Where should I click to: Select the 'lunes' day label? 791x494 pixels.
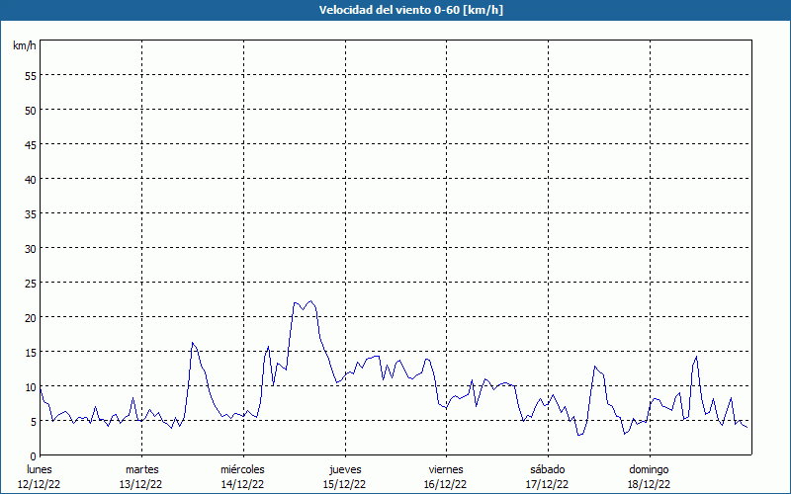pyautogui.click(x=40, y=469)
